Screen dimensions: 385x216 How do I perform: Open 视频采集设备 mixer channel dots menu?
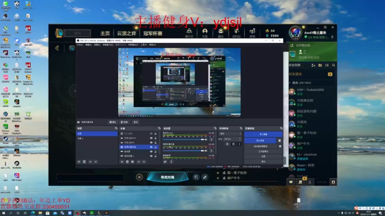pyautogui.click(x=211, y=151)
